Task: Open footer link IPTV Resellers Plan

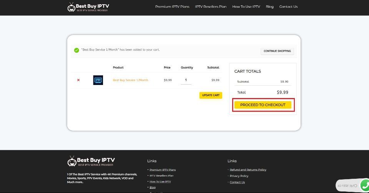Action: [161, 176]
